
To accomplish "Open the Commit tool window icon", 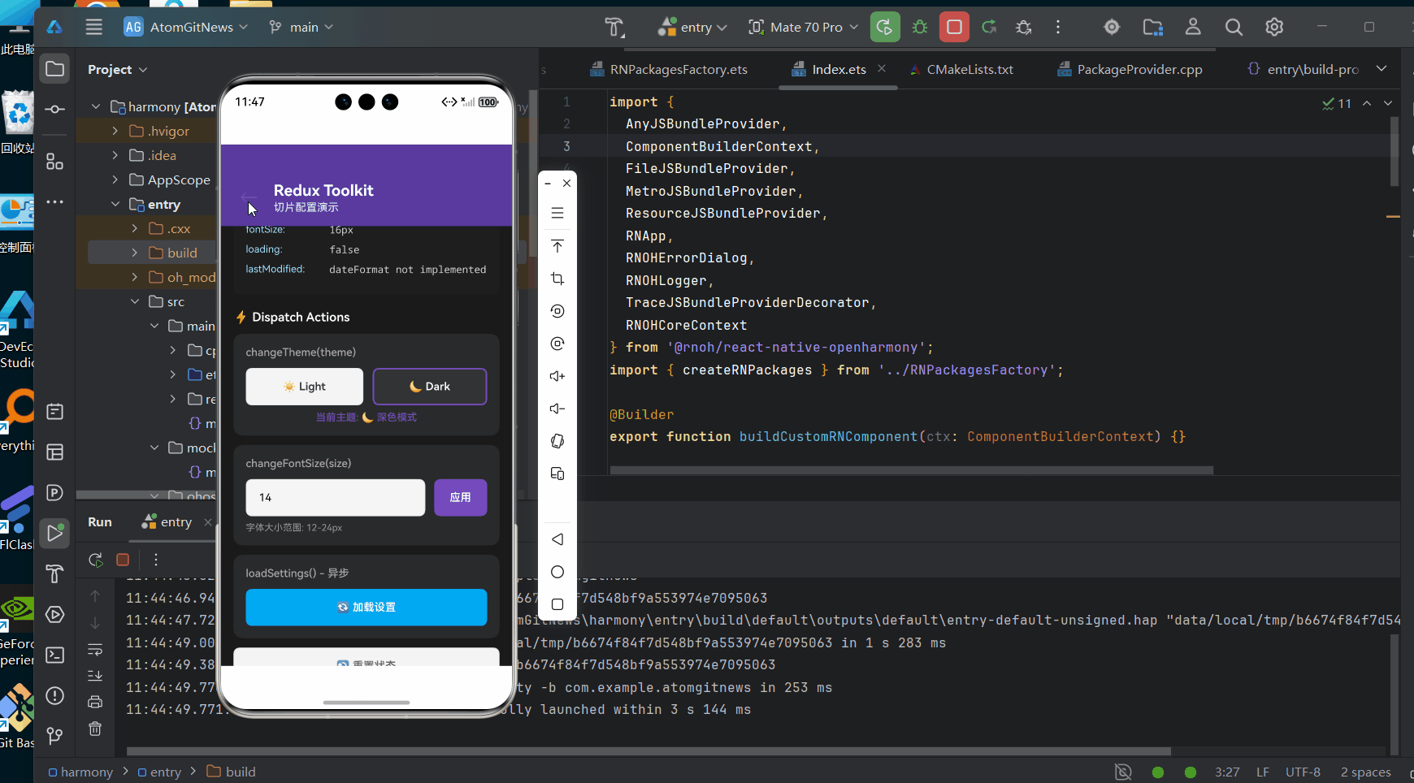I will tap(54, 109).
